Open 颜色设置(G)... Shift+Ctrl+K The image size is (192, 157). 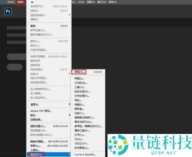tap(49, 126)
